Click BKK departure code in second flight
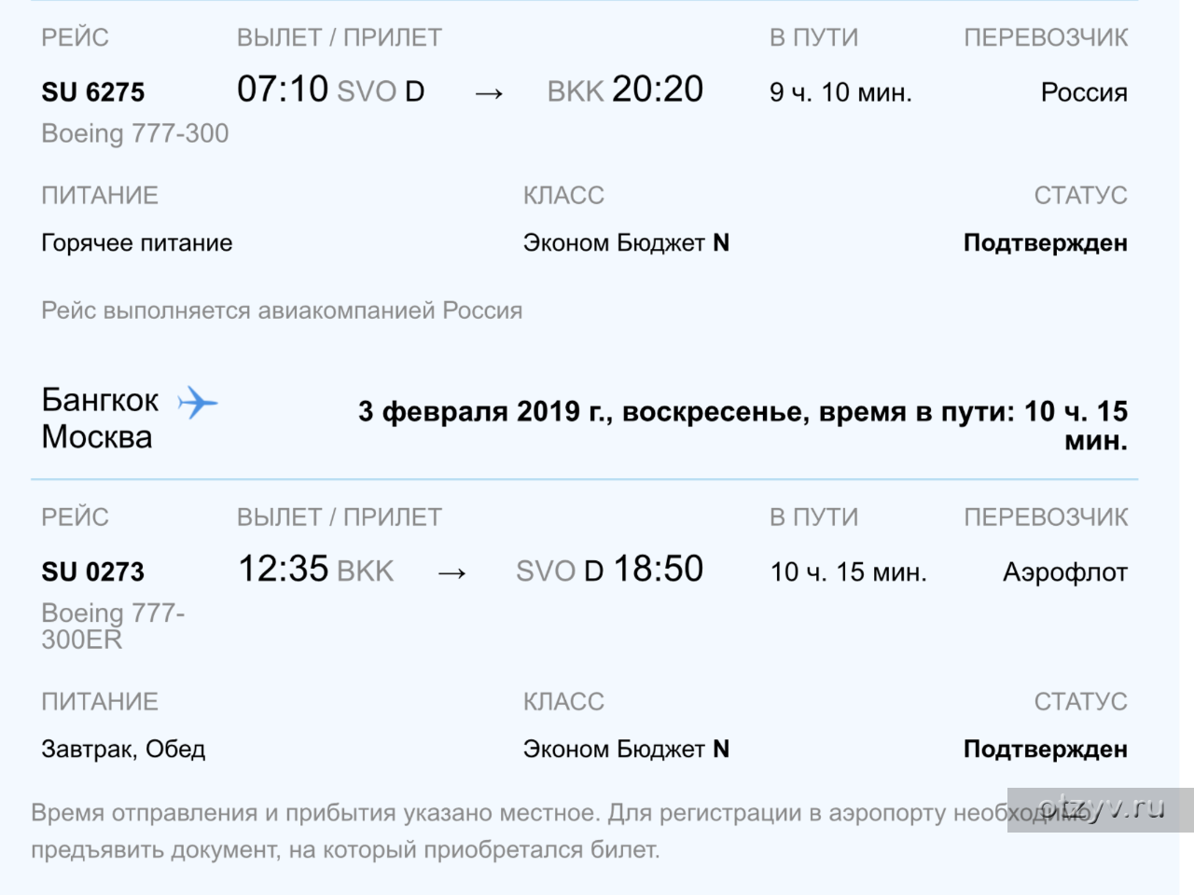Viewport: 1194px width, 895px height. pyautogui.click(x=365, y=571)
